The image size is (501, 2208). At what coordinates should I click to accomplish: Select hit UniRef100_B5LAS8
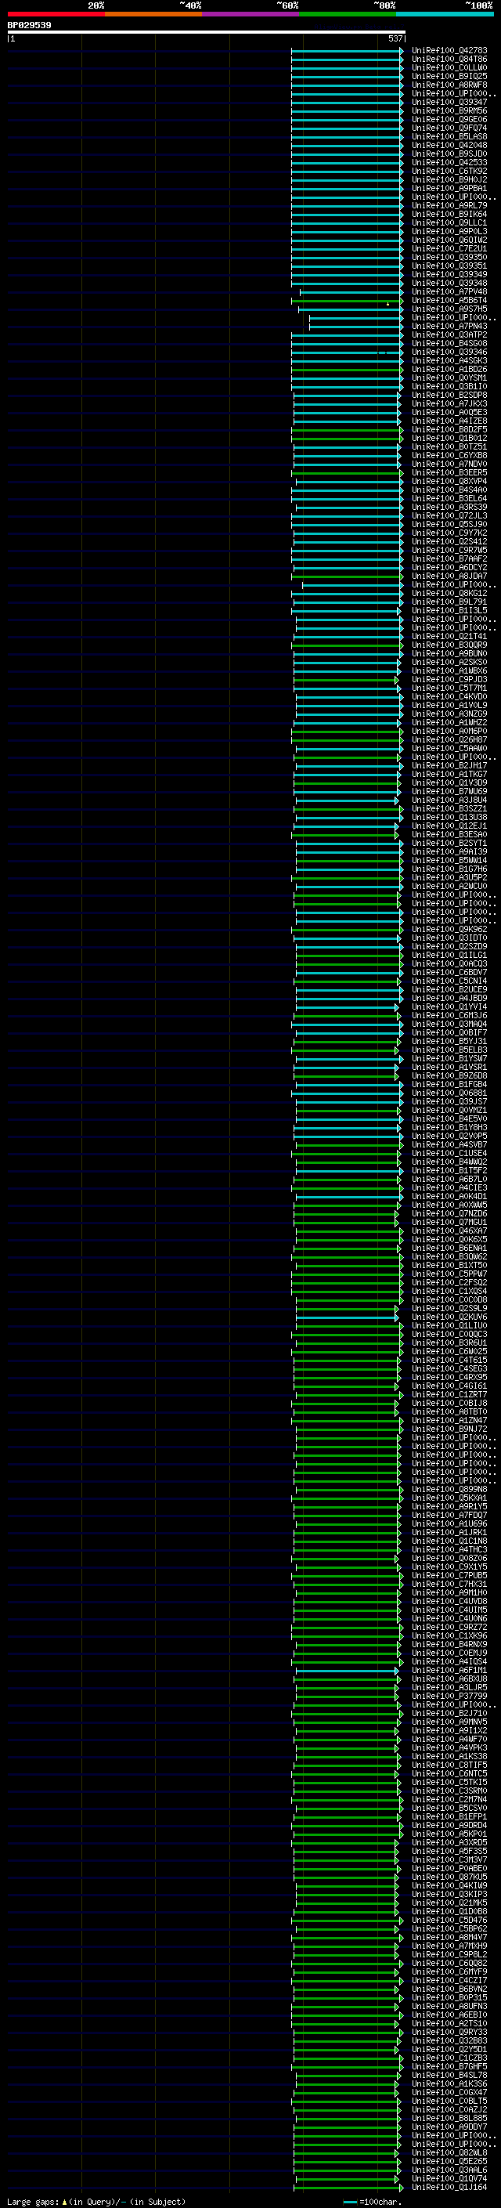[449, 136]
